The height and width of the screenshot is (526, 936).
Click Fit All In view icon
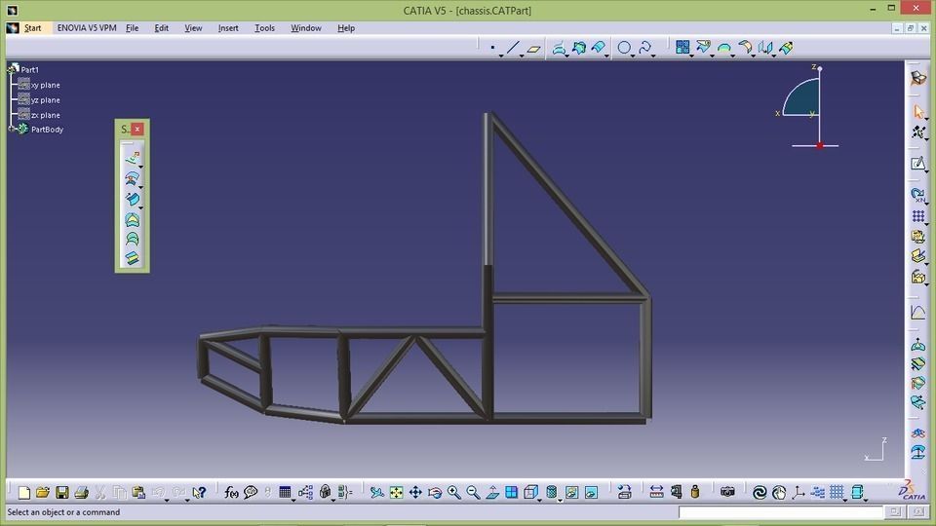click(x=397, y=492)
